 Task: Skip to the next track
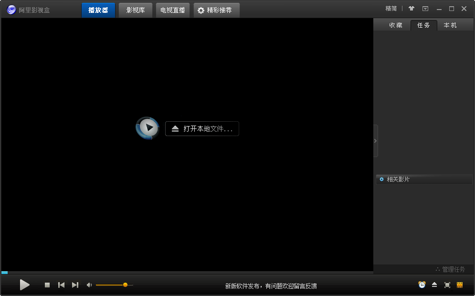(75, 285)
